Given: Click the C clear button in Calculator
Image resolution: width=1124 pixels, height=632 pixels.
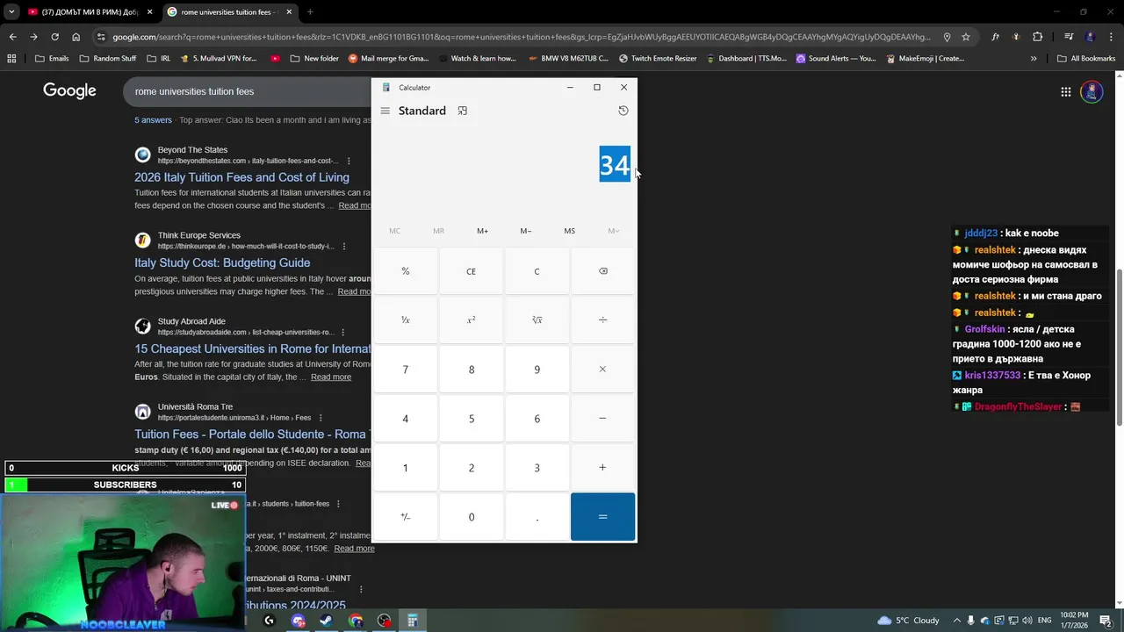Looking at the screenshot, I should (537, 271).
